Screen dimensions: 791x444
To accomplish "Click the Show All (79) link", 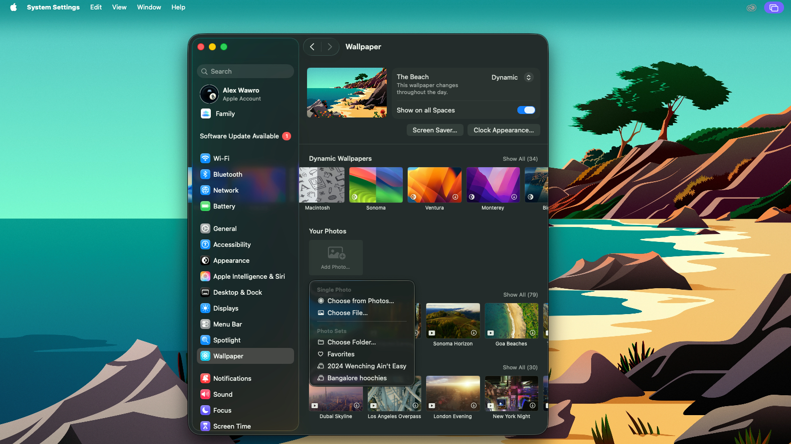I will pyautogui.click(x=520, y=295).
